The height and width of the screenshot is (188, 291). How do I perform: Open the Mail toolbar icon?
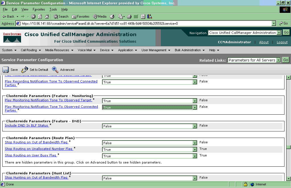(120, 16)
